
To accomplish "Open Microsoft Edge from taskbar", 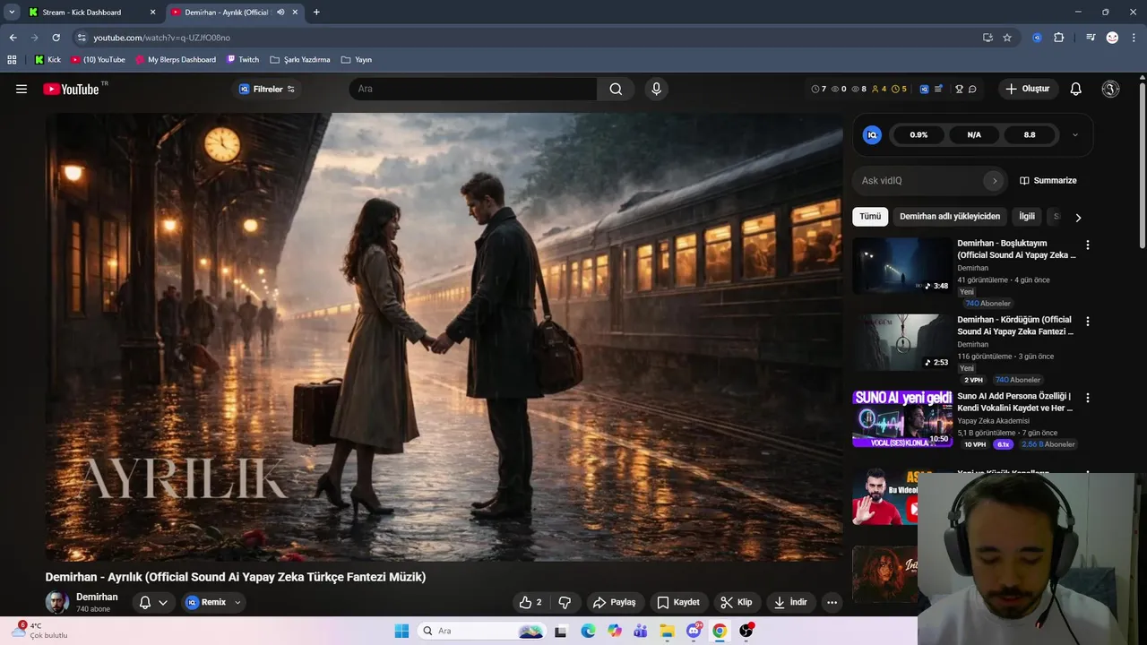I will click(x=588, y=631).
